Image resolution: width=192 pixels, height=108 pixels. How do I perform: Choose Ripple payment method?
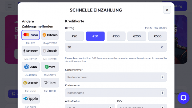pyautogui.click(x=31, y=99)
